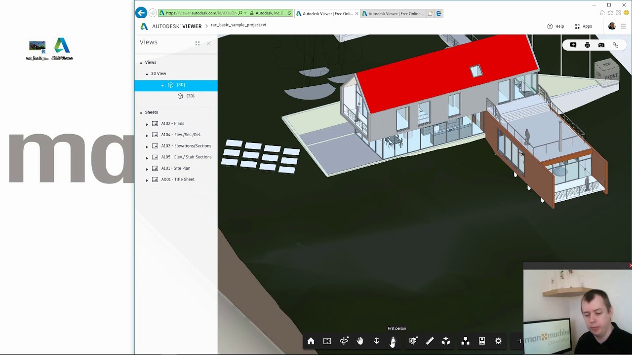
Task: Click the ViewCube TOP face
Action: tap(606, 65)
